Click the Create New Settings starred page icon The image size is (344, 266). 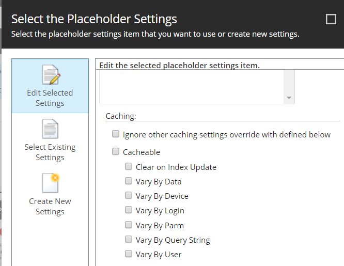point(51,183)
